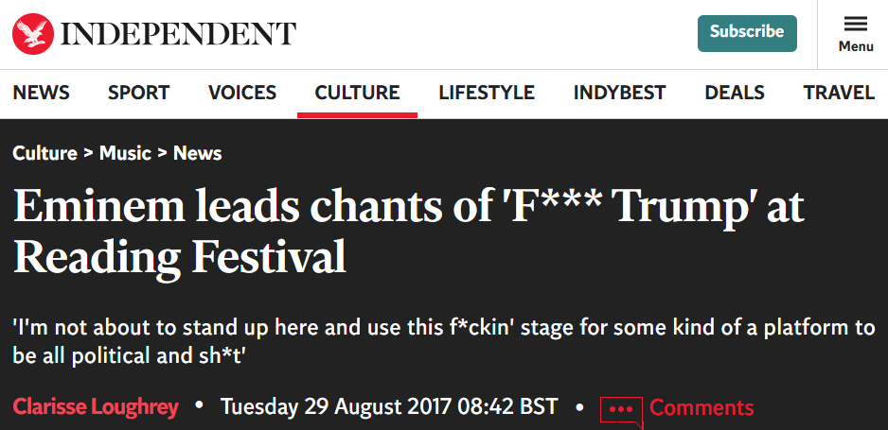
Task: Click the Subscribe button
Action: point(747,32)
